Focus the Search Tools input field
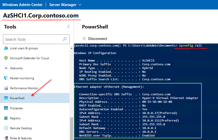The image size is (218, 140). click(36, 39)
